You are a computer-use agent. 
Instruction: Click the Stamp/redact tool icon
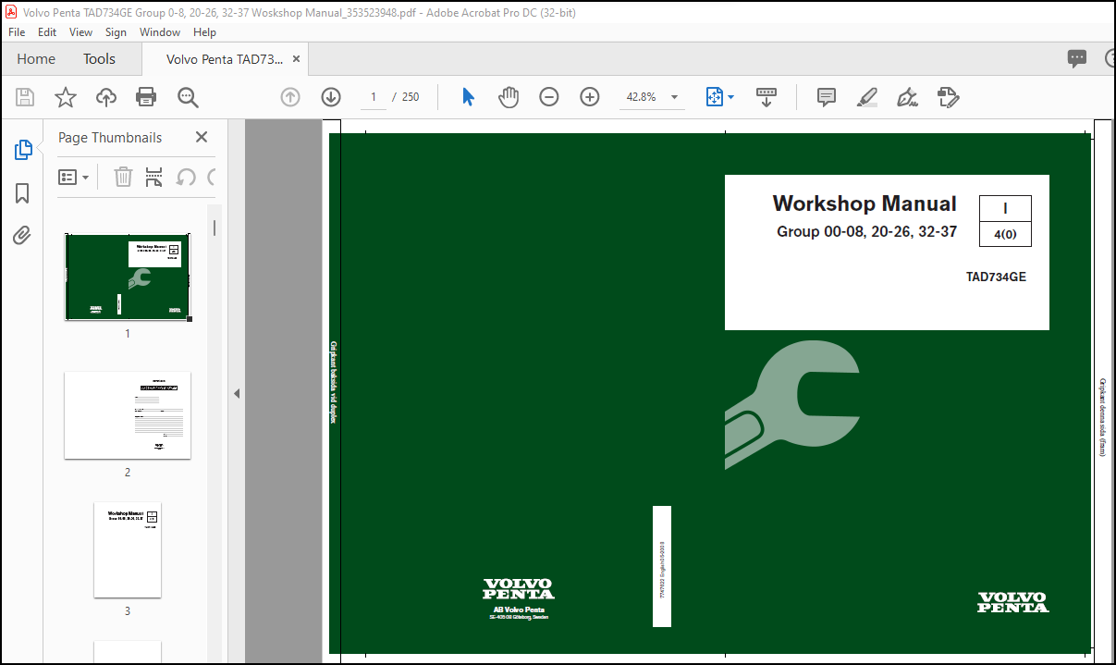949,97
